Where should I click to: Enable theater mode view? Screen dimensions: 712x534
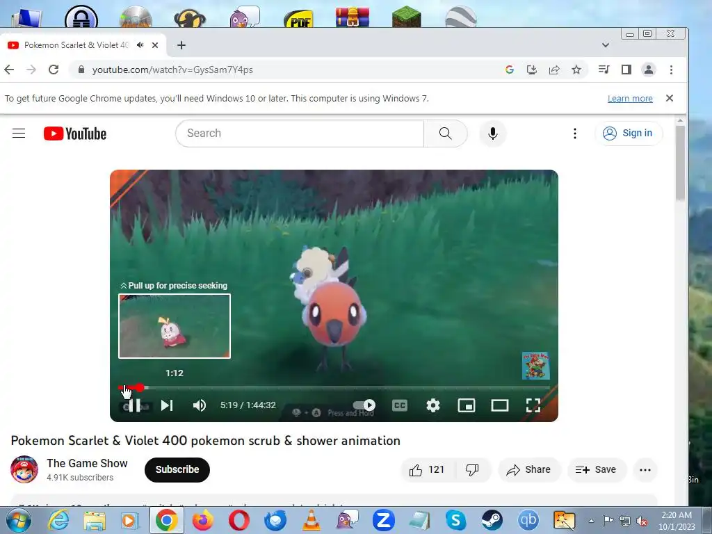coord(499,405)
